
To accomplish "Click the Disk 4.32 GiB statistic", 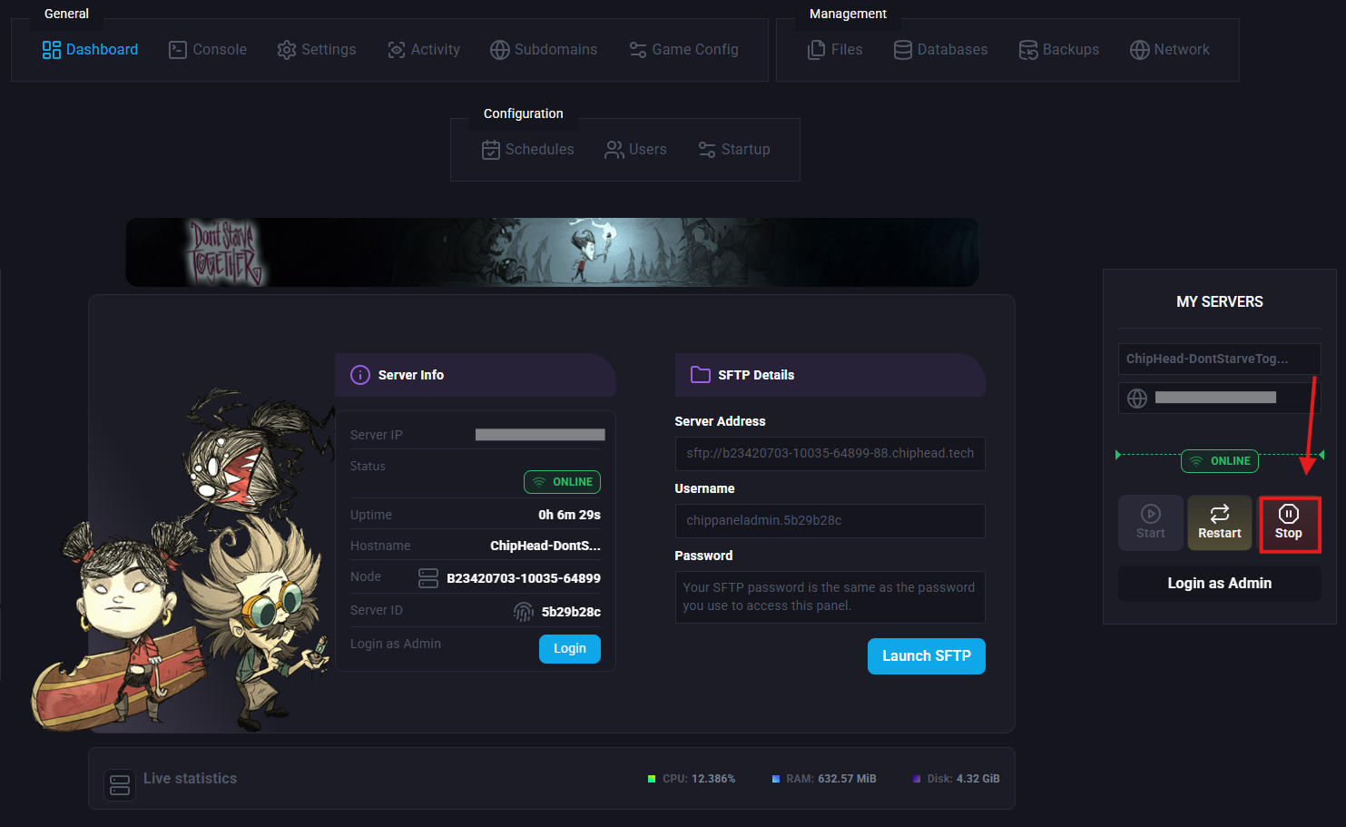I will [963, 779].
